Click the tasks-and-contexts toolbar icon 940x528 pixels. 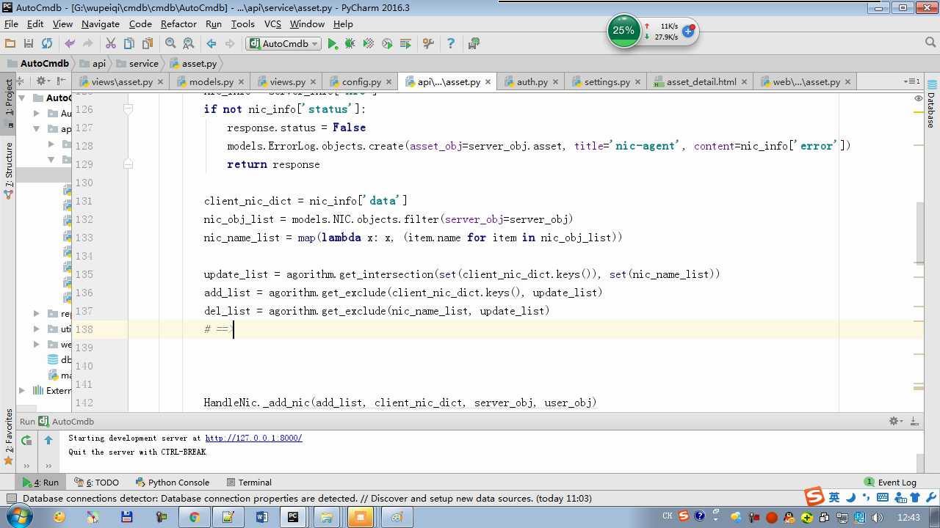[474, 44]
